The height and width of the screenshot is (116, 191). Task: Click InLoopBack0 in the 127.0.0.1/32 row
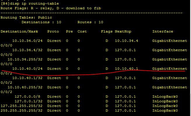pos(165,101)
